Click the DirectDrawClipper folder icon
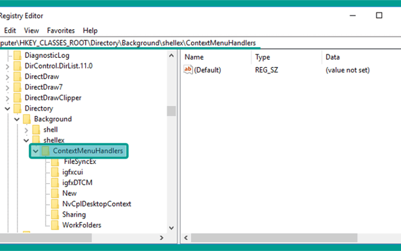 pyautogui.click(x=18, y=98)
